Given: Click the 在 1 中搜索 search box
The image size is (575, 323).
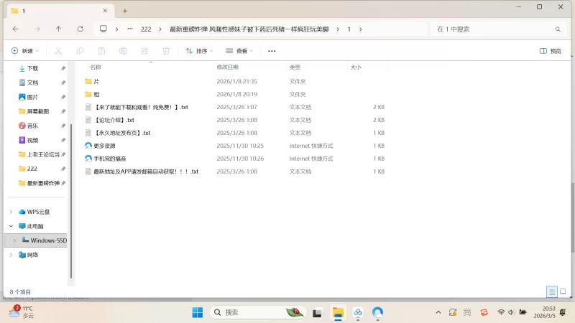Looking at the screenshot, I should pos(492,29).
